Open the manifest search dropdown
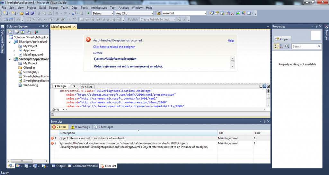 (x=205, y=13)
